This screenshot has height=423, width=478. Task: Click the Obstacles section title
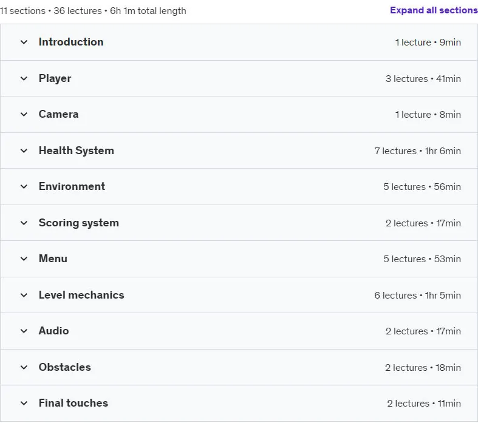tap(64, 367)
